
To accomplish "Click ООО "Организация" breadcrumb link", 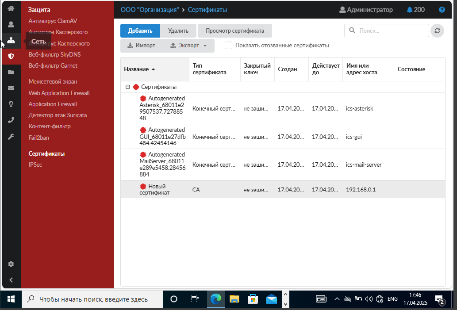I will (150, 10).
